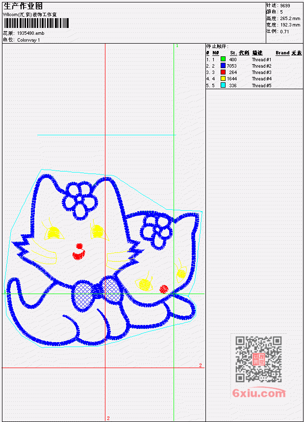Select the 'Thread #2' description text
The height and width of the screenshot is (422, 304).
[261, 66]
